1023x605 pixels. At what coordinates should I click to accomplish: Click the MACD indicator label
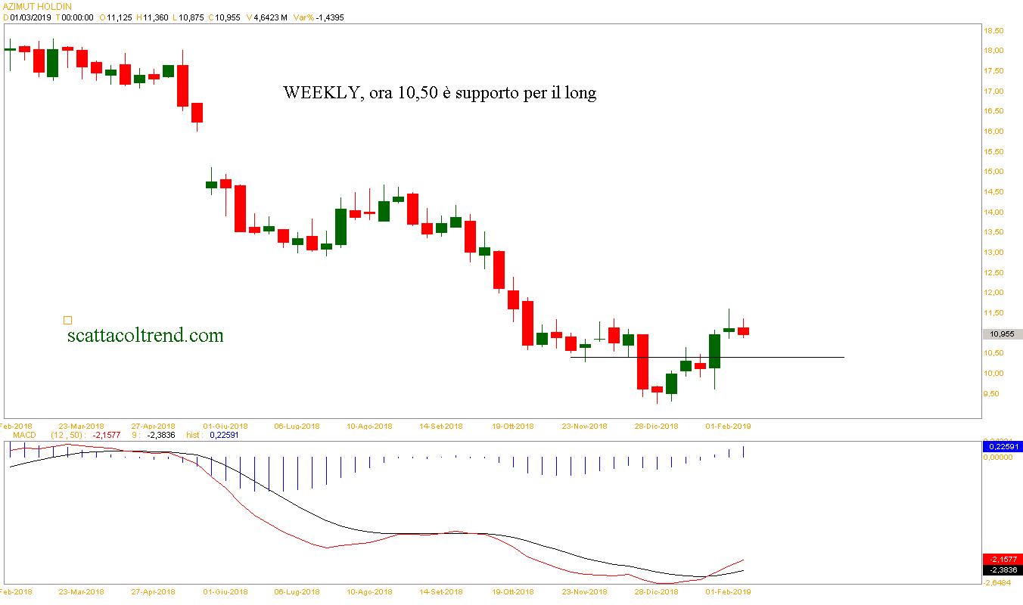[23, 436]
